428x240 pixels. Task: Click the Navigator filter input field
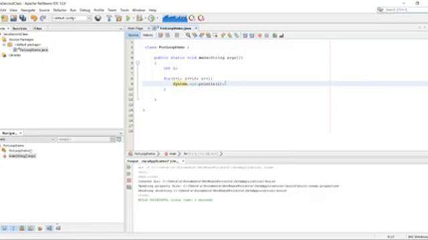[x=84, y=139]
